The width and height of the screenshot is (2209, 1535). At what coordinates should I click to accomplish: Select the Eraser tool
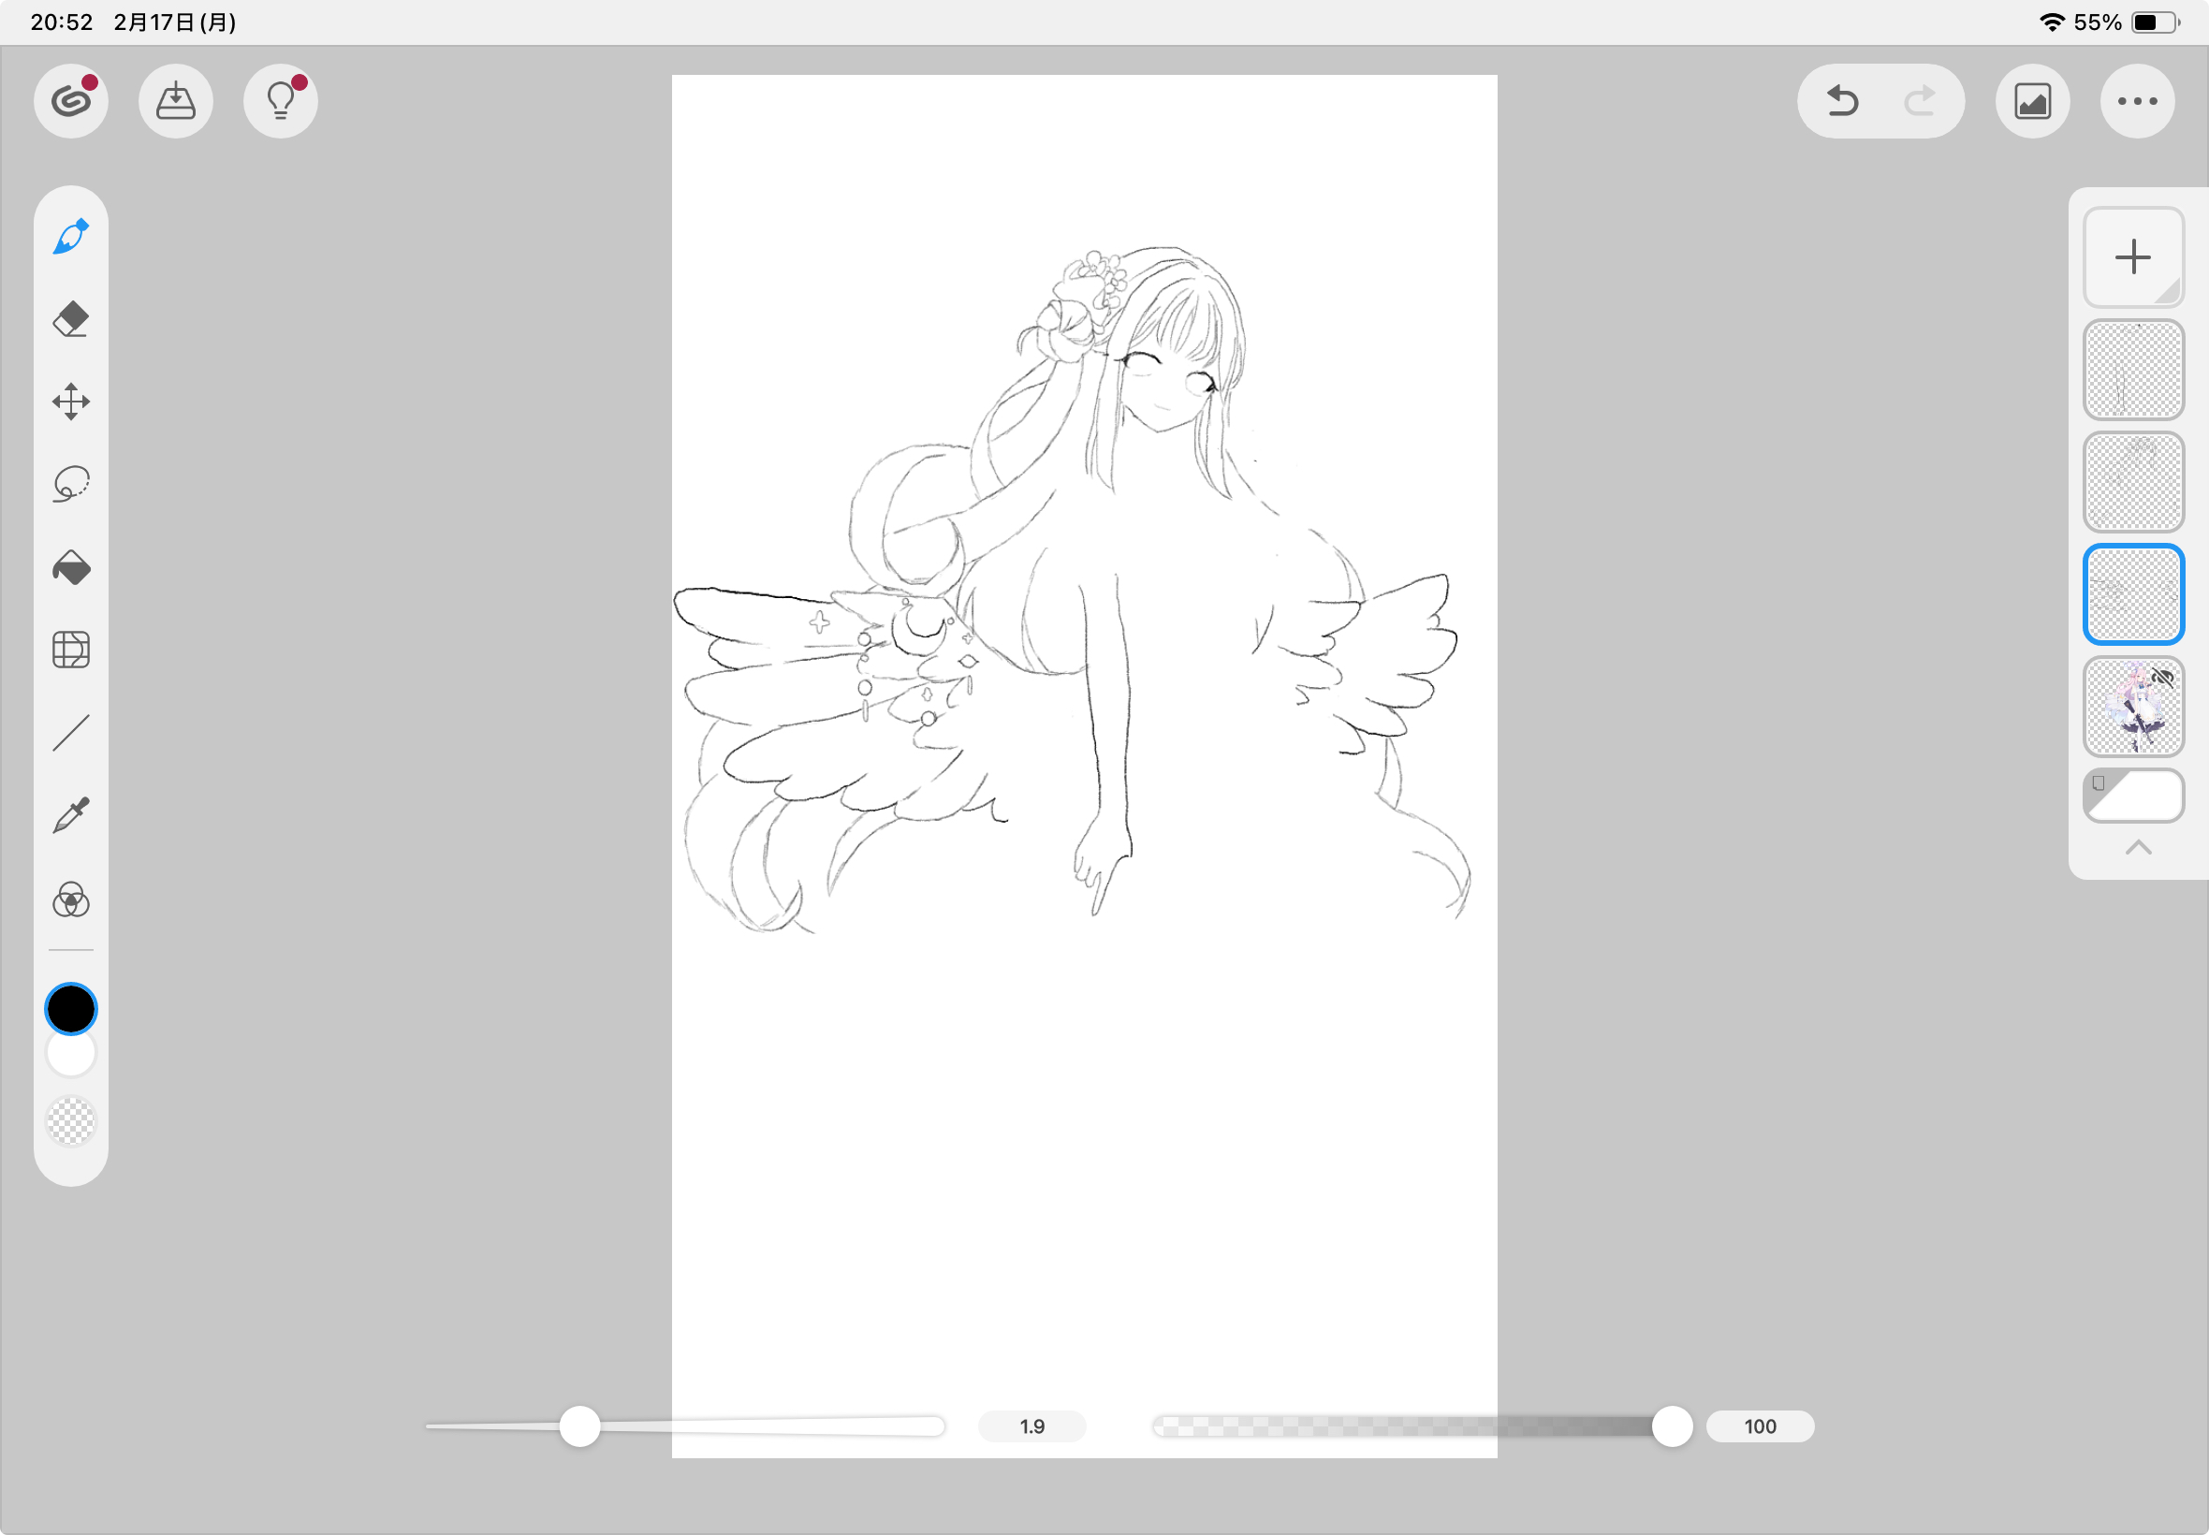point(71,319)
